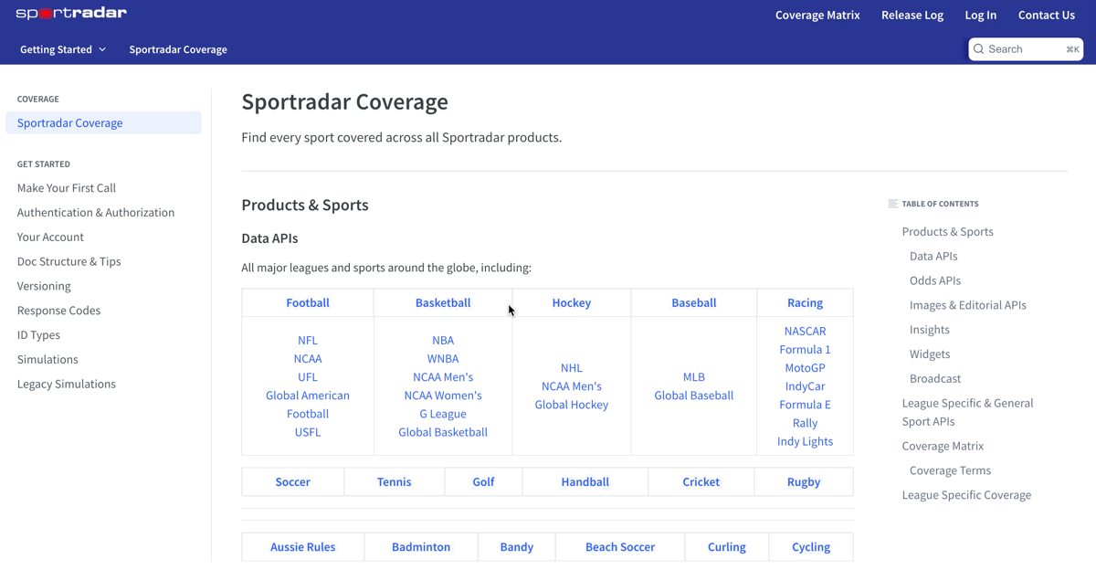
Task: Focus the Search input field
Action: 1026,49
